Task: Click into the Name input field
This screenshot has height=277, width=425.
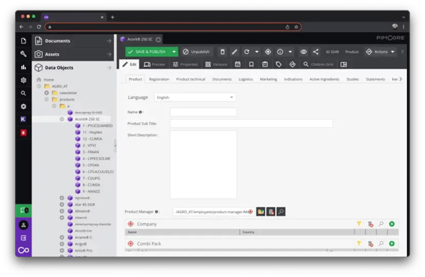Action: [x=203, y=112]
